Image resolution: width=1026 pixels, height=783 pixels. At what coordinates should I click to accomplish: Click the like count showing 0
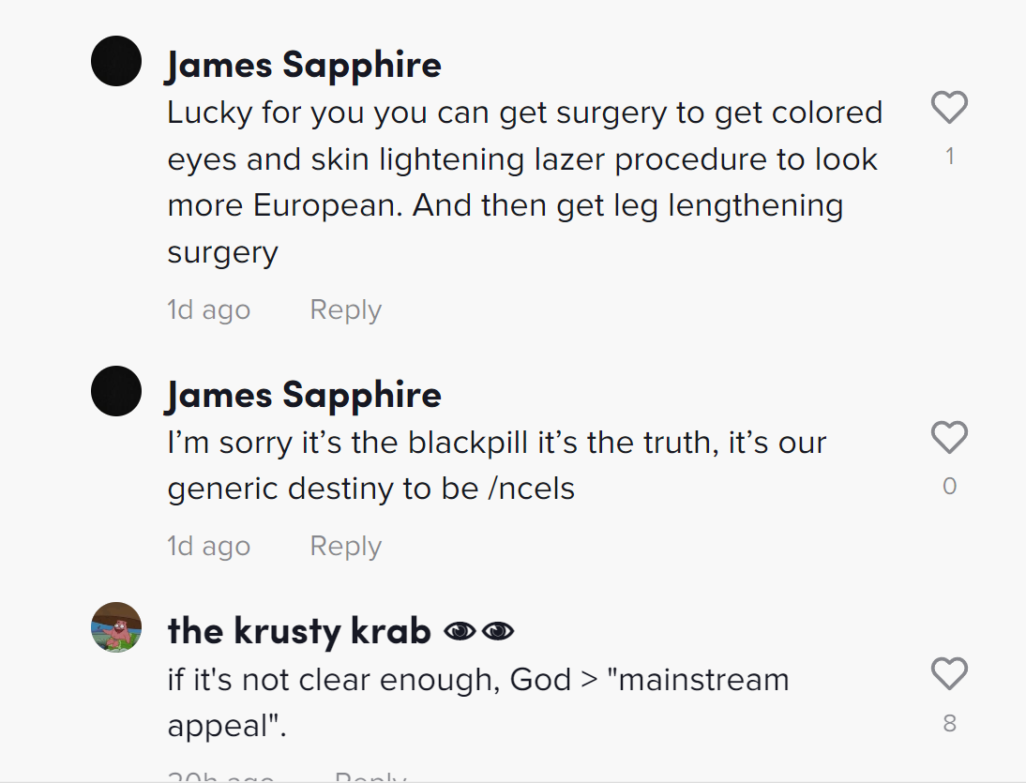(949, 486)
